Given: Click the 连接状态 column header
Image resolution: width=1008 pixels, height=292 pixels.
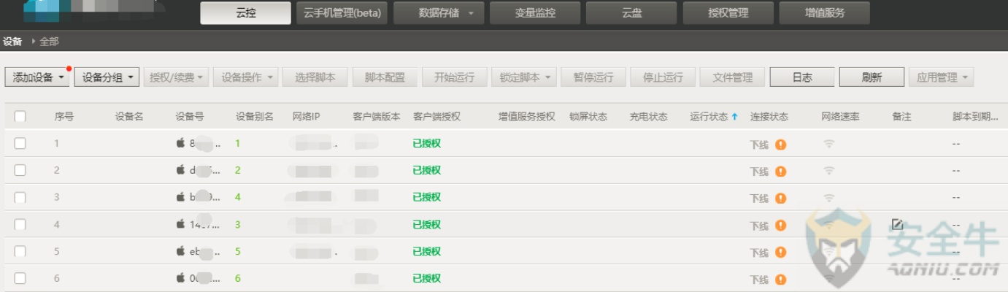Looking at the screenshot, I should click(769, 117).
